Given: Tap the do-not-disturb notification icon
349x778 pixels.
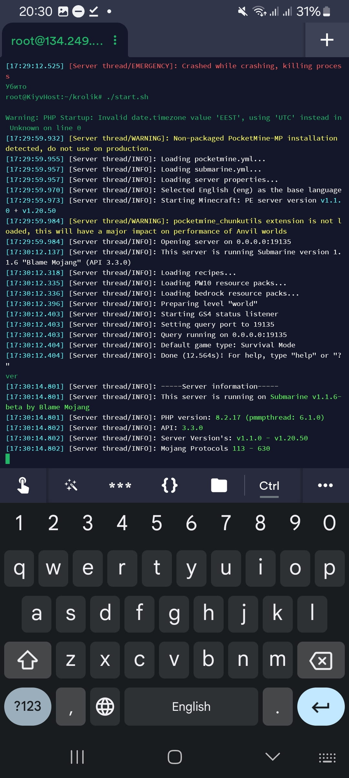Looking at the screenshot, I should tap(78, 12).
